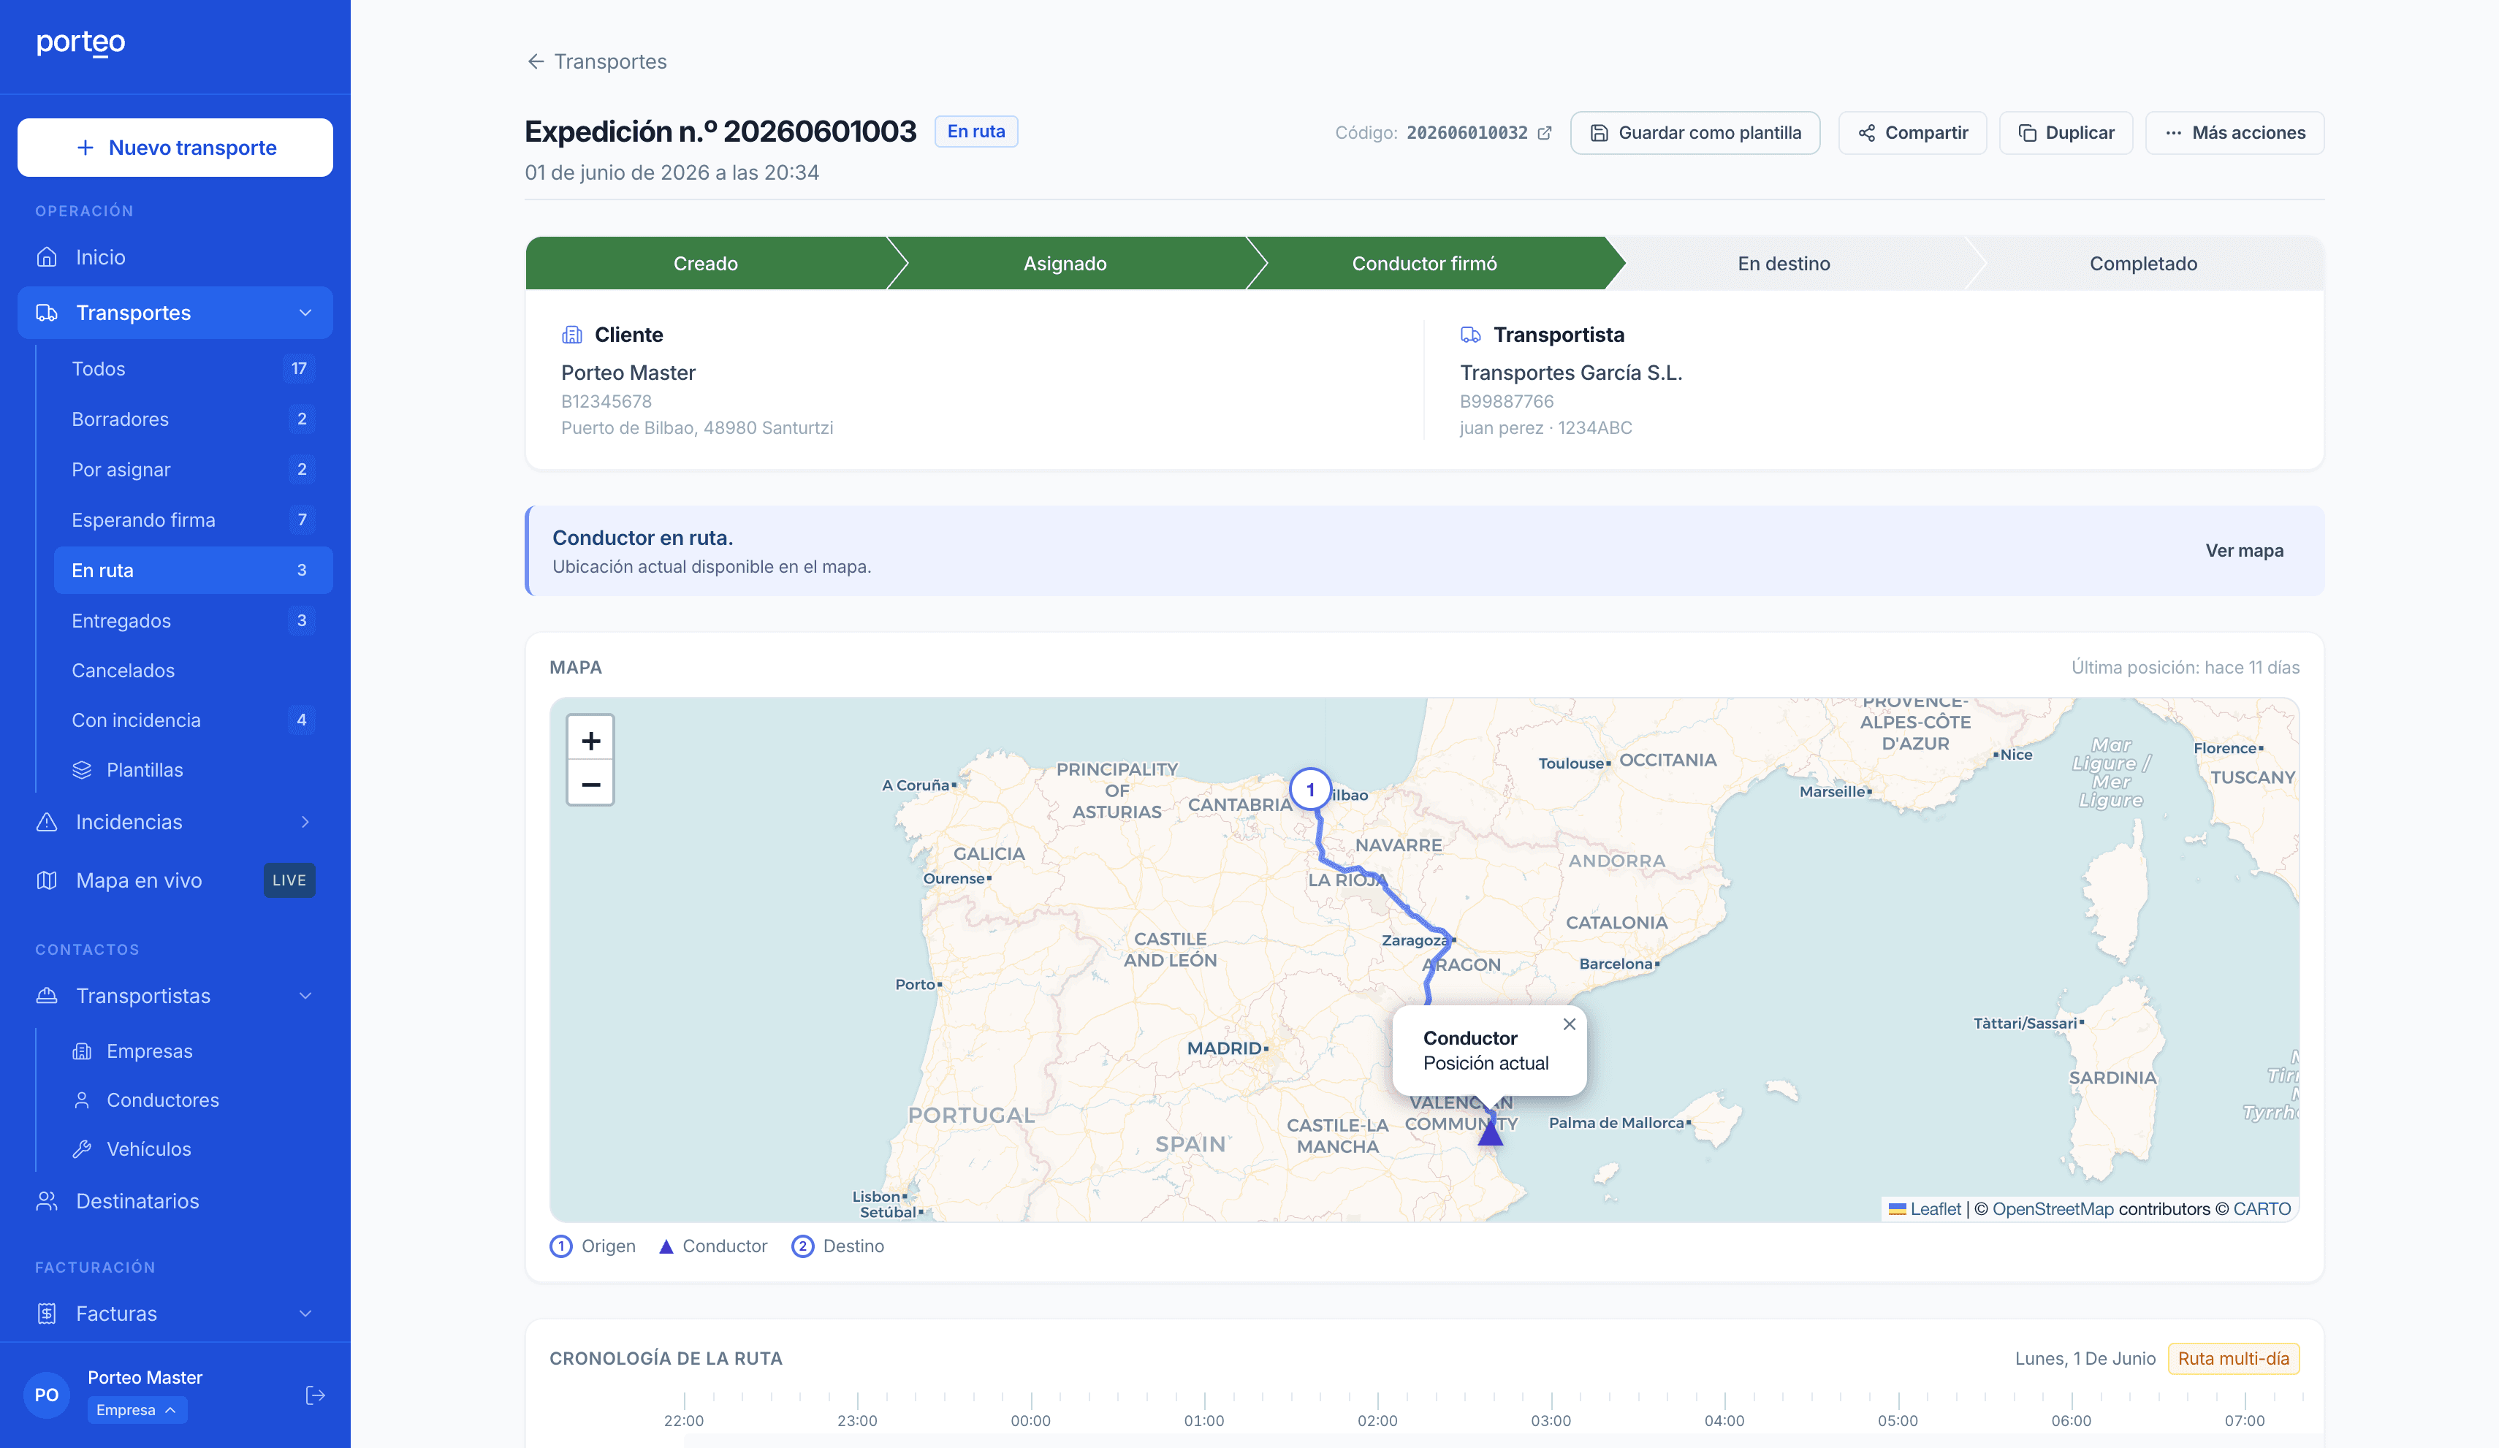Open the Borradores list
Image resolution: width=2499 pixels, height=1448 pixels.
pos(194,419)
